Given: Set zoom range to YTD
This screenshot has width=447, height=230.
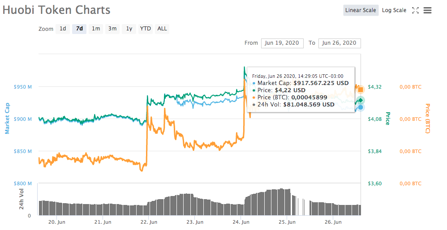Looking at the screenshot, I should pyautogui.click(x=146, y=29).
